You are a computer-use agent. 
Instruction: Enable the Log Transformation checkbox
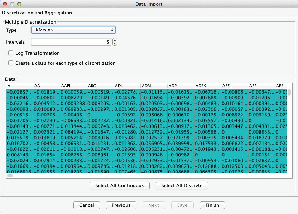pyautogui.click(x=11, y=53)
